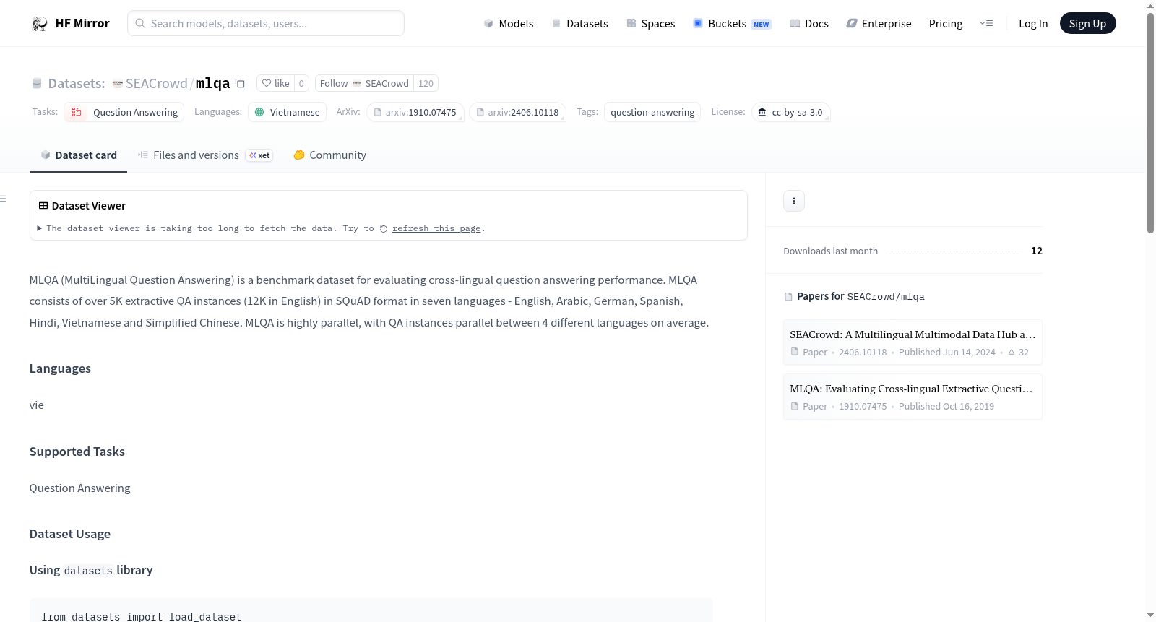
Task: Click the Dataset Usage heading
Action: [x=70, y=534]
